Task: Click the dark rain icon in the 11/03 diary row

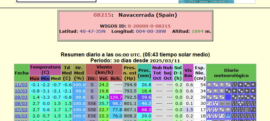Action: pos(234,84)
